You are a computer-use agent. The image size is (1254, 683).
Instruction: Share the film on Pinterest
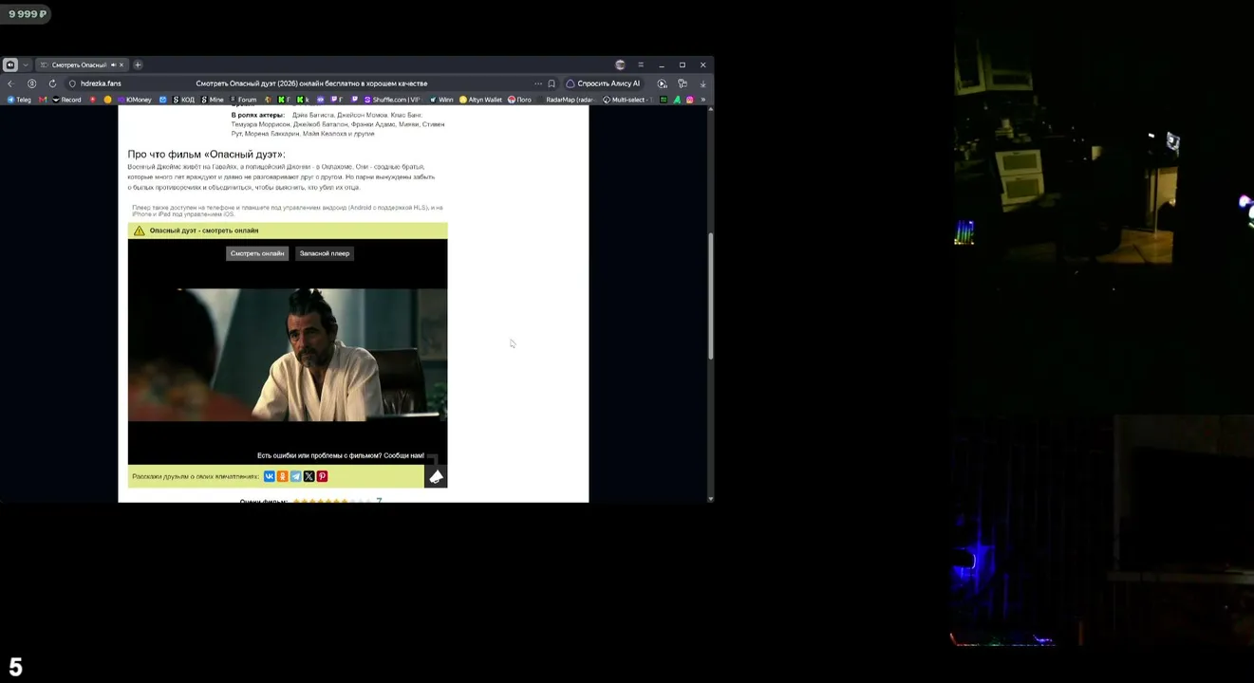pyautogui.click(x=322, y=476)
